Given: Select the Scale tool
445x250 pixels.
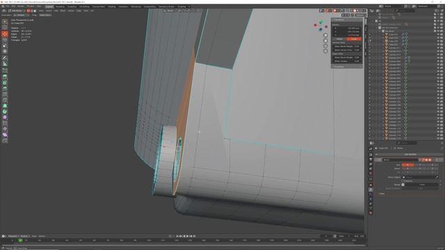Looking at the screenshot, I should [5, 46].
